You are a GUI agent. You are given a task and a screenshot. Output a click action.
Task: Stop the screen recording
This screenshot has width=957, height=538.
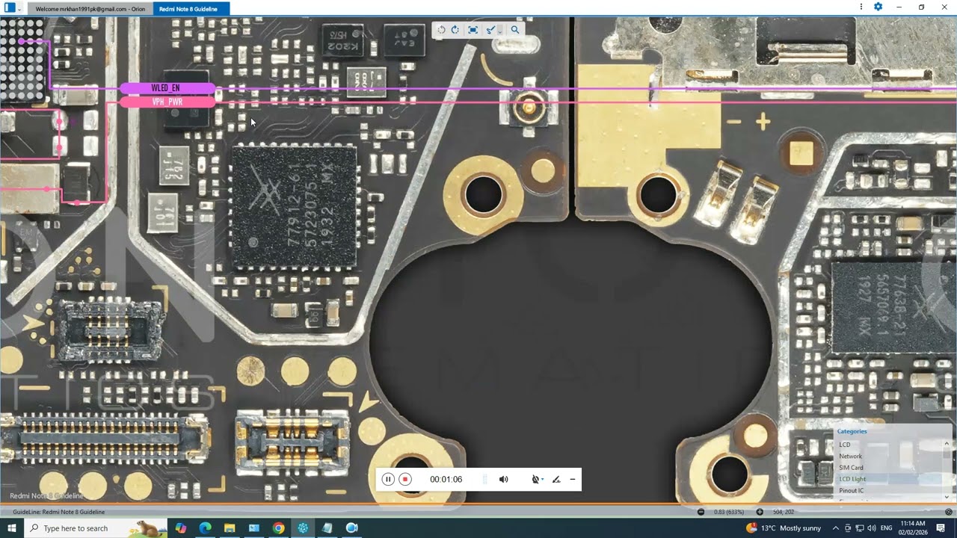pos(405,480)
